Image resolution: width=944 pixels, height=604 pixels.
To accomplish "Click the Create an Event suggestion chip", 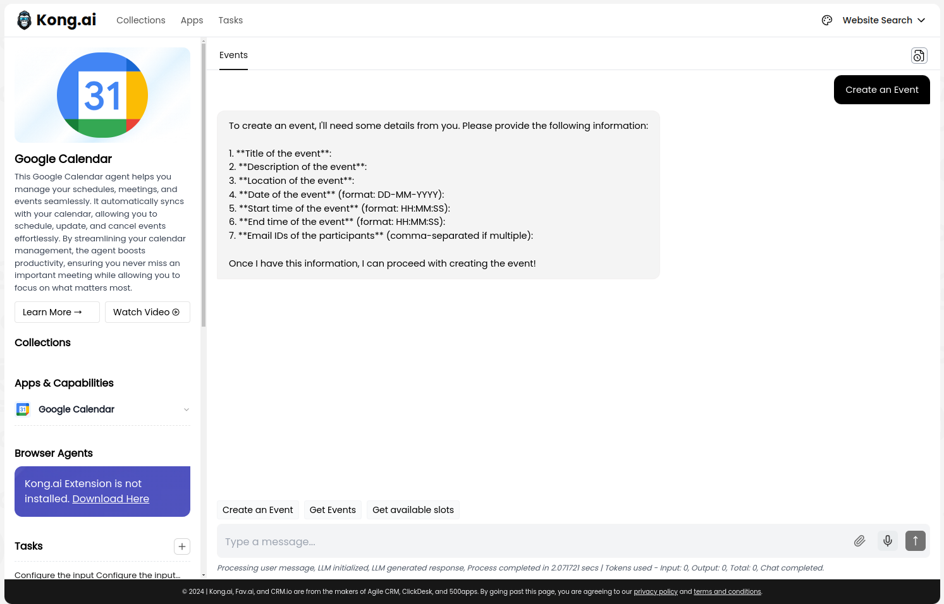I will [x=257, y=510].
